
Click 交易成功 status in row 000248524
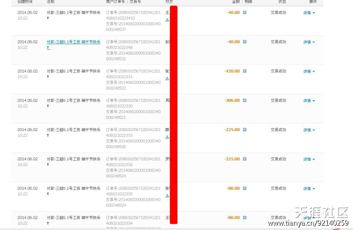pos(279,159)
